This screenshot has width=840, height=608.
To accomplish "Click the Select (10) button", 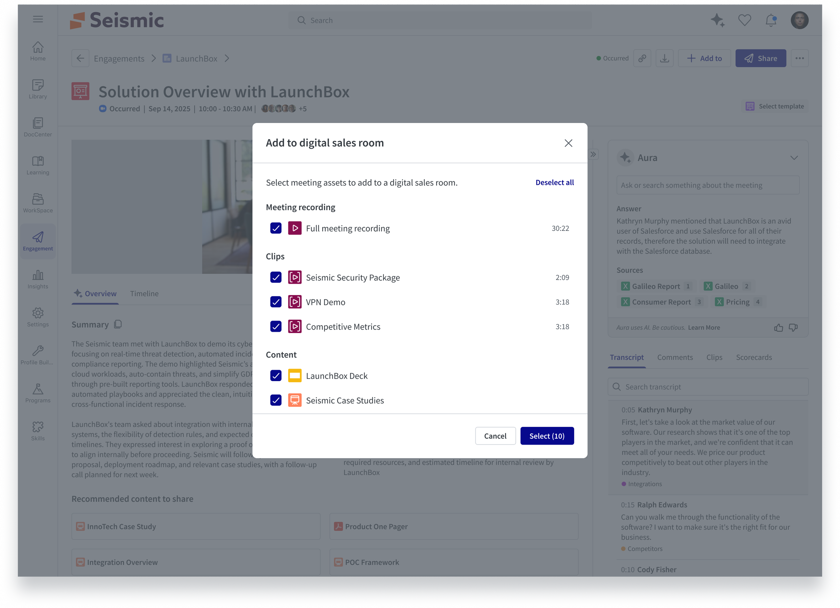I will (547, 436).
